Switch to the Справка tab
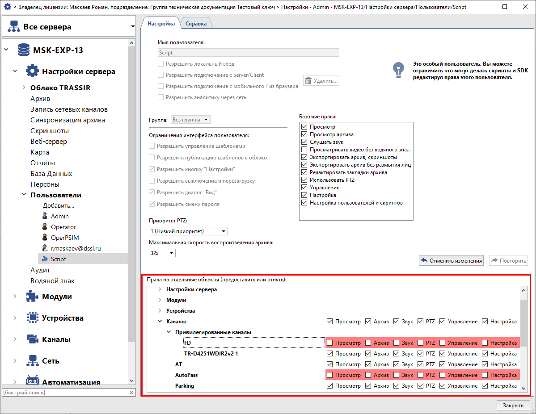536x414 pixels. click(196, 24)
